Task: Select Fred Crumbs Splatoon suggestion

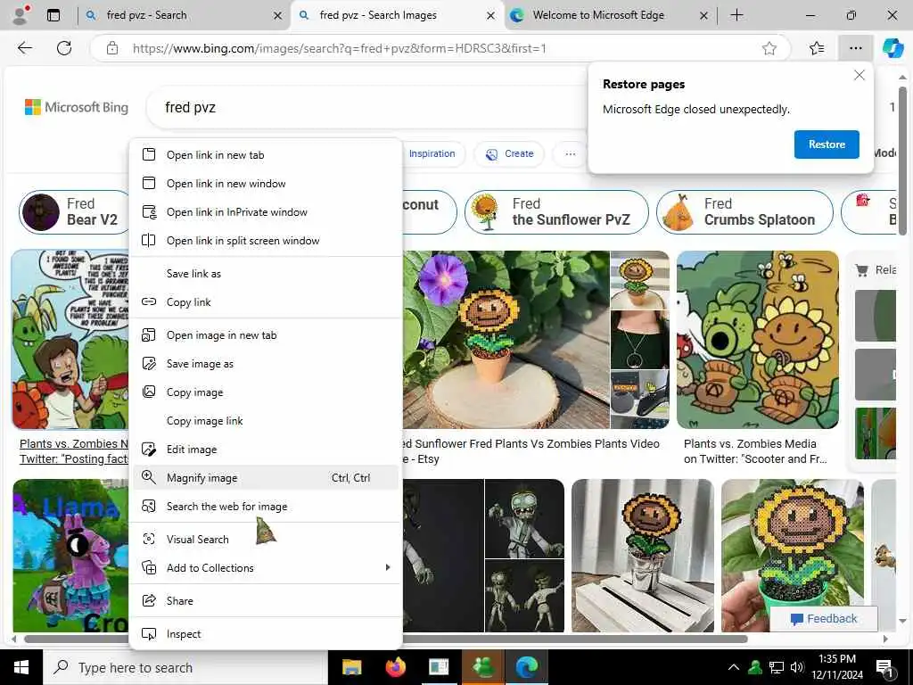Action: coord(744,212)
